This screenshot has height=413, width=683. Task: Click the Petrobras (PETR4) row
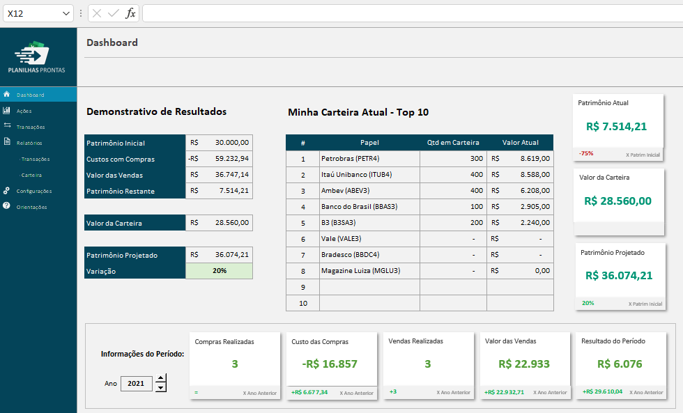pyautogui.click(x=420, y=158)
